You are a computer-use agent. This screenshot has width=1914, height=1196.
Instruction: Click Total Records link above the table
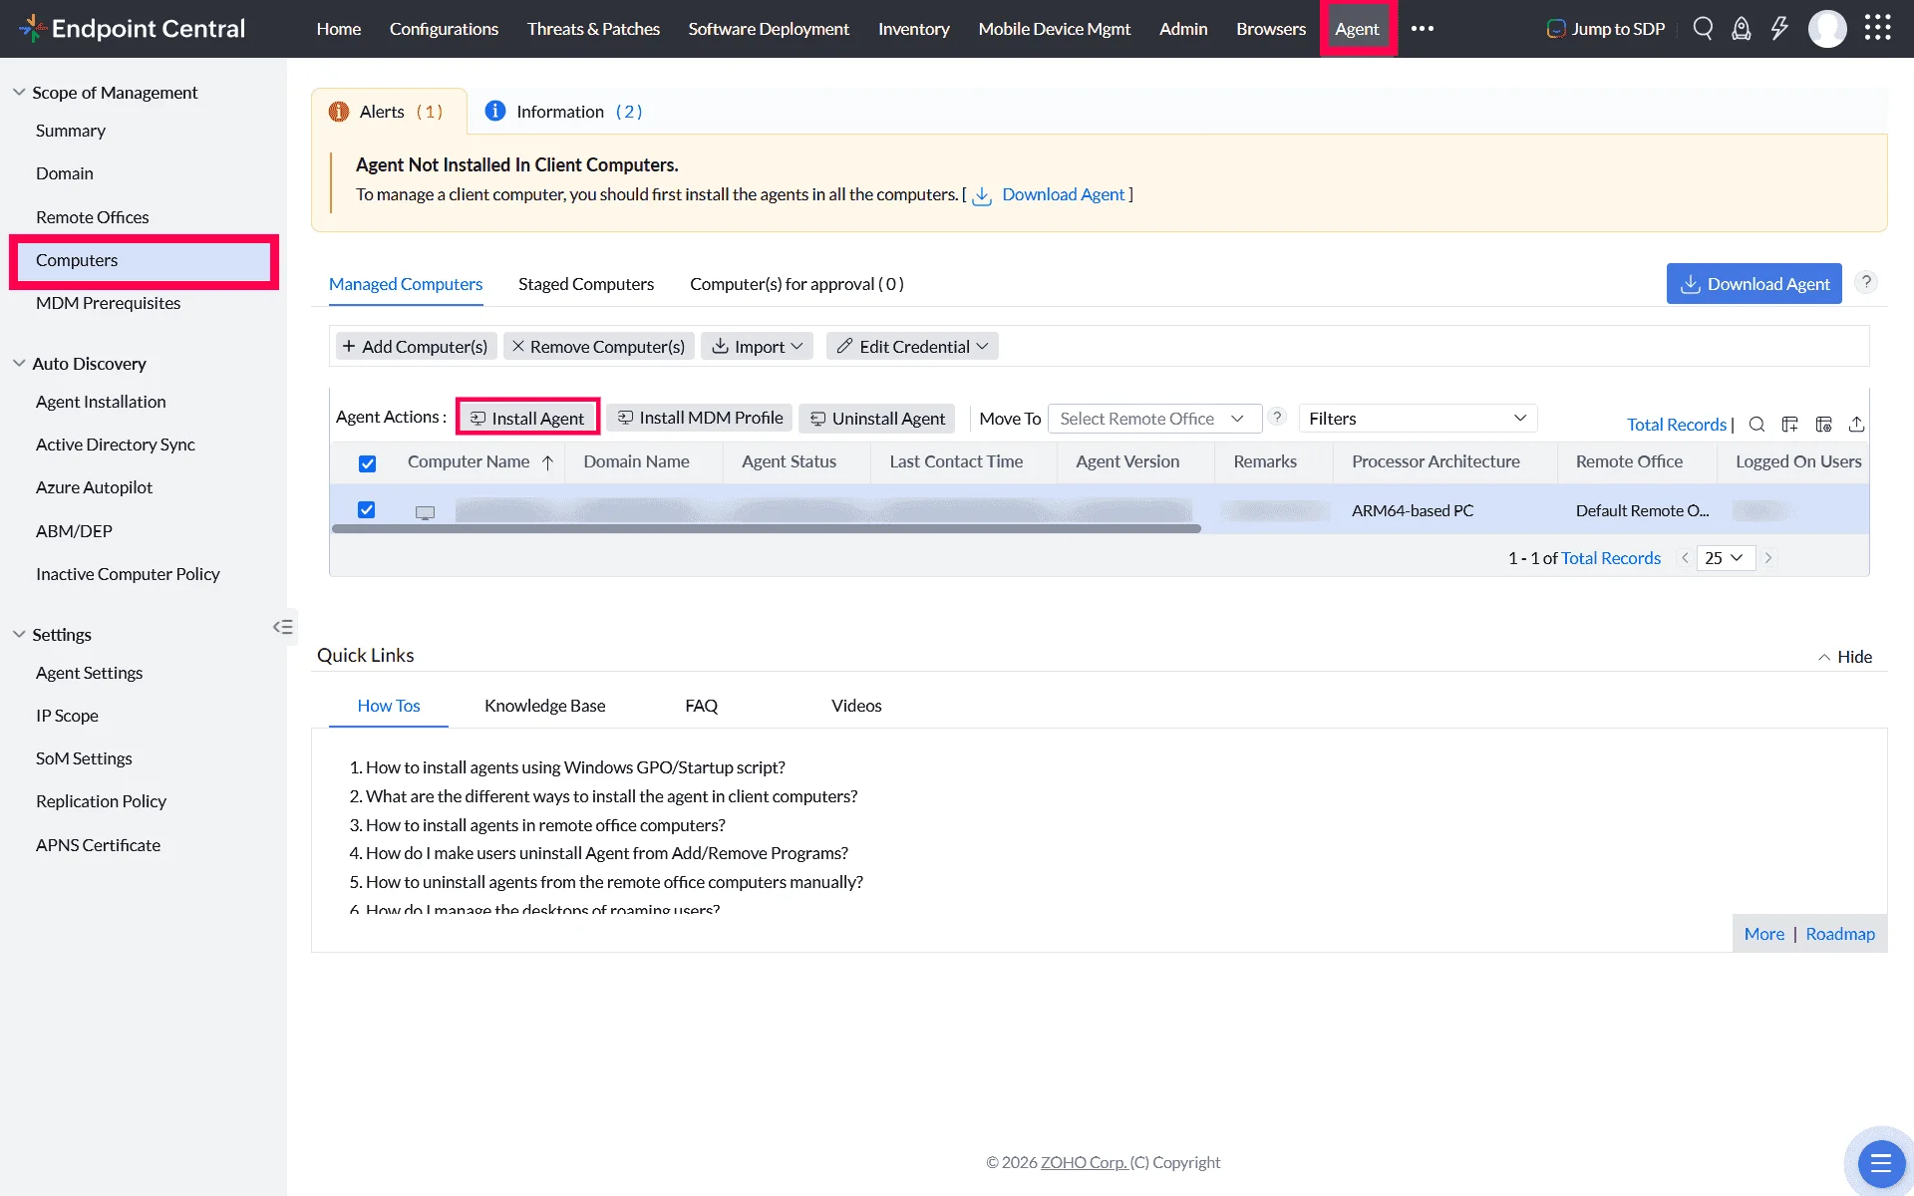click(1677, 425)
